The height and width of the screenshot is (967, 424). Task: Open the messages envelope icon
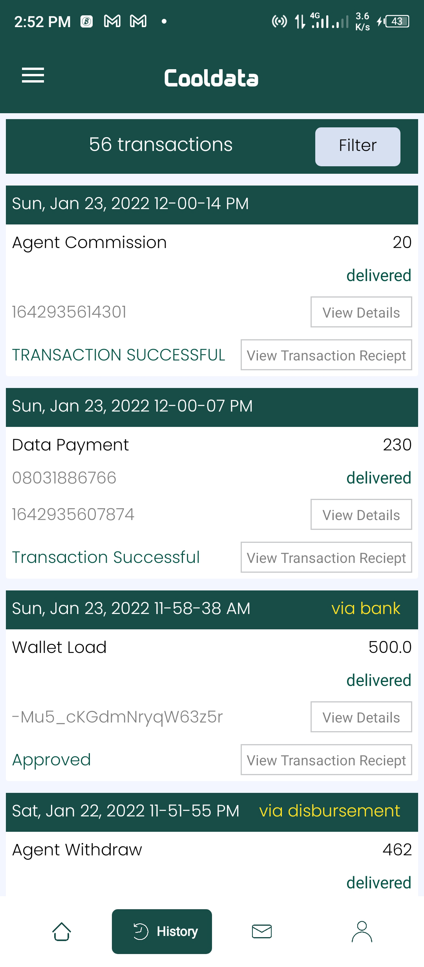click(262, 932)
